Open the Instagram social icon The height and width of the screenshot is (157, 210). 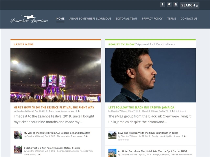(x=176, y=4)
